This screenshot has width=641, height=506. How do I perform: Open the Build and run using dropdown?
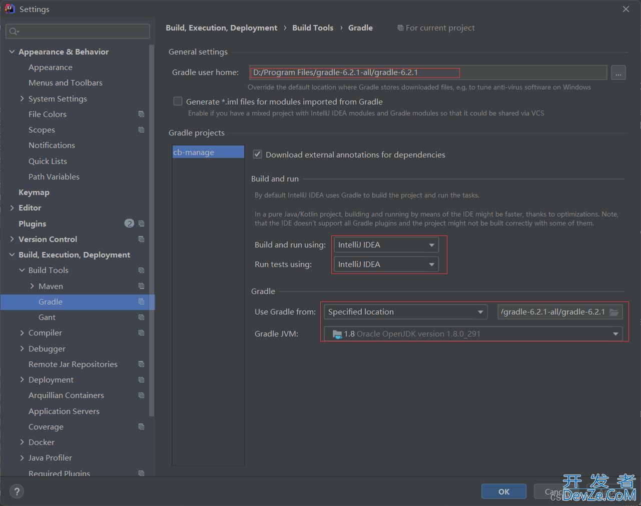[x=386, y=244]
